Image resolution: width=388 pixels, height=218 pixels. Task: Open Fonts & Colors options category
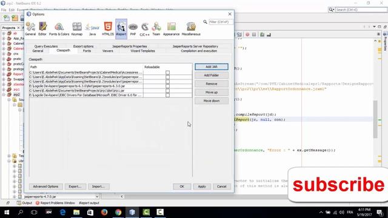coord(59,29)
